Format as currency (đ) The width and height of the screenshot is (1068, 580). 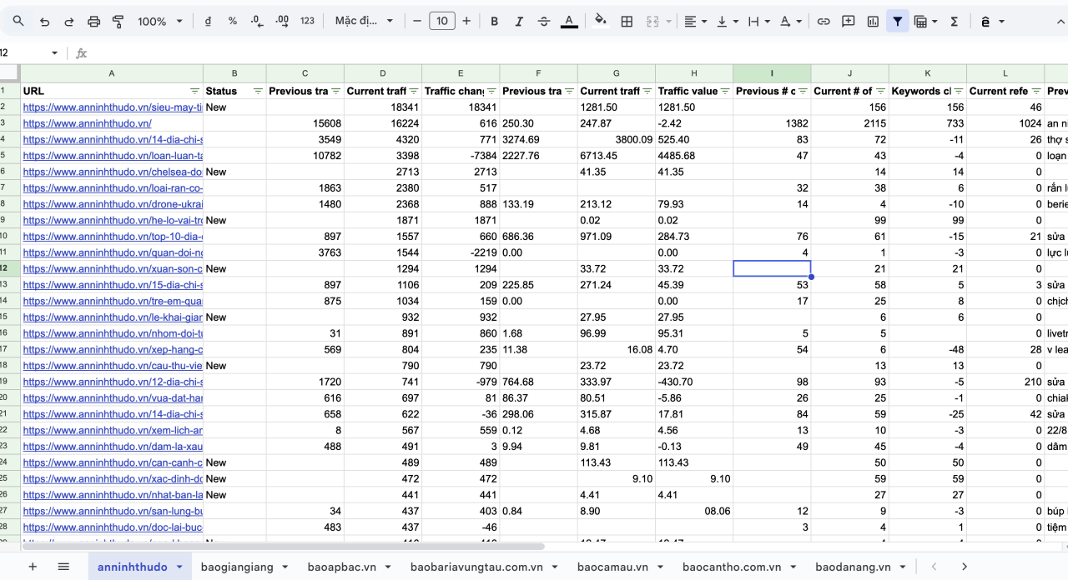[208, 21]
